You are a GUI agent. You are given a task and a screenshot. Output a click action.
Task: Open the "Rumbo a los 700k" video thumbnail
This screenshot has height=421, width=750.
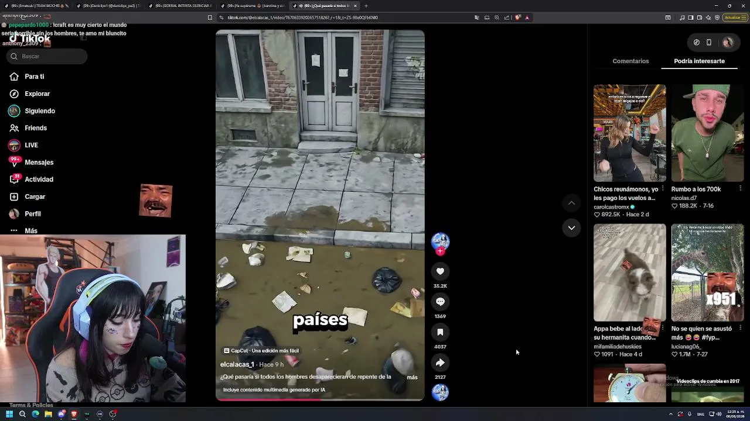pyautogui.click(x=707, y=133)
